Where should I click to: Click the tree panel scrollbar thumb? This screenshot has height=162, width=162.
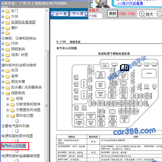pyautogui.click(x=47, y=105)
